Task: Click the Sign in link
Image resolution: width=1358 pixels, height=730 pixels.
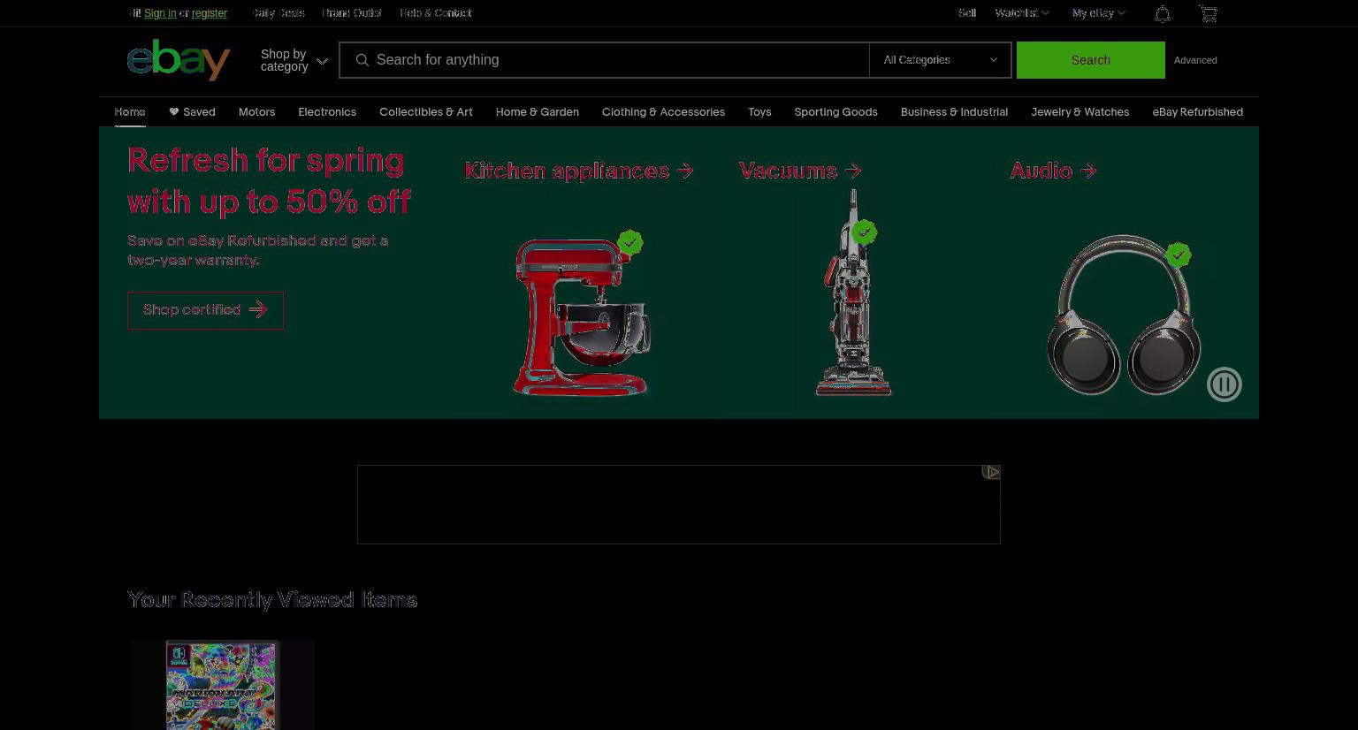Action: pyautogui.click(x=160, y=13)
